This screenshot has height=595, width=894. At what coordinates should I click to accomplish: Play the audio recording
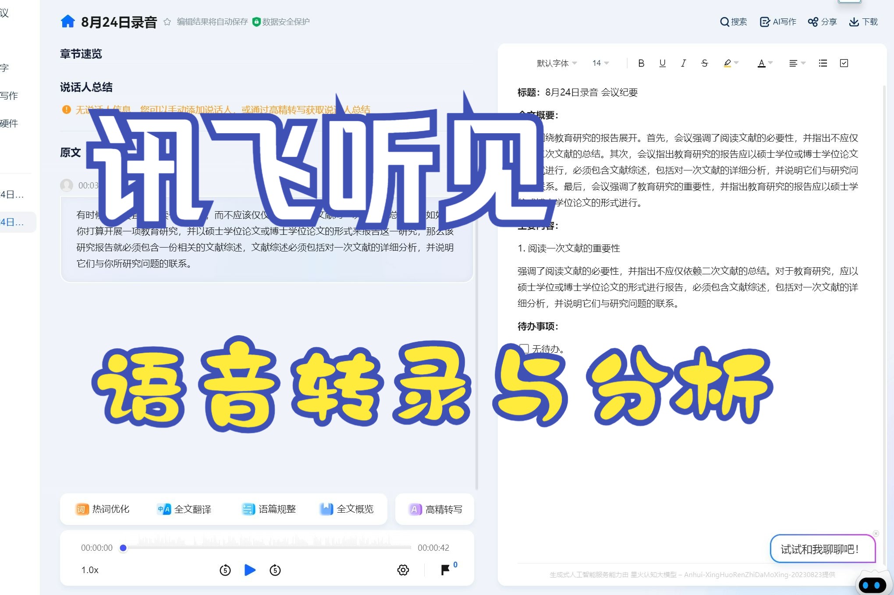250,570
